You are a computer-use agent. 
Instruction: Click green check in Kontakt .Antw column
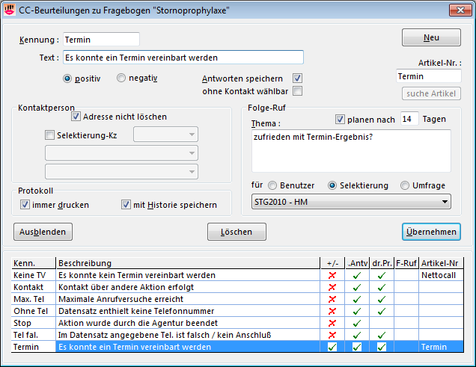(356, 287)
